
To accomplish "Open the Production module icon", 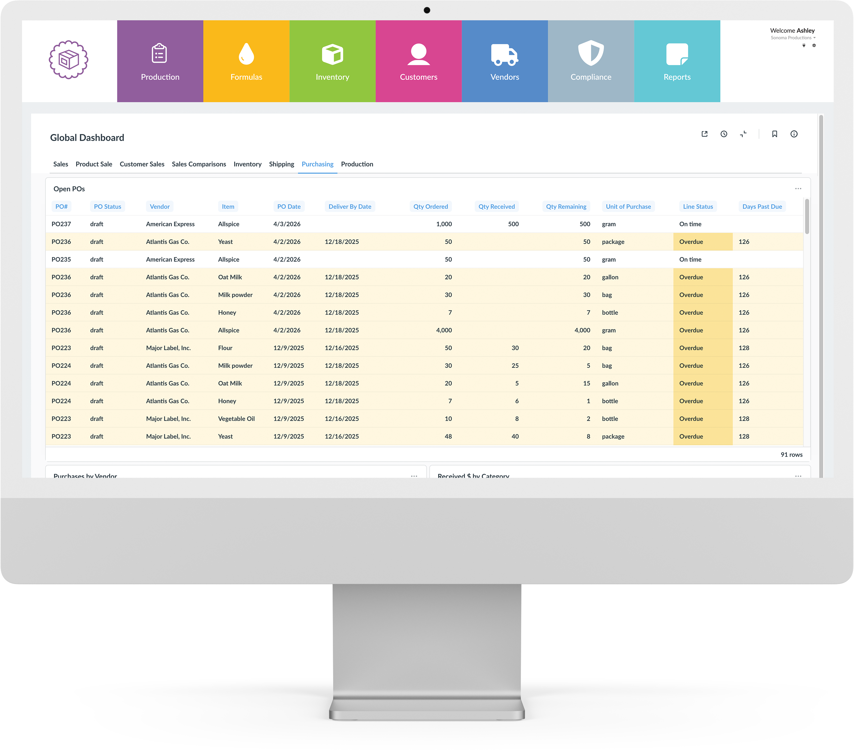I will 160,53.
